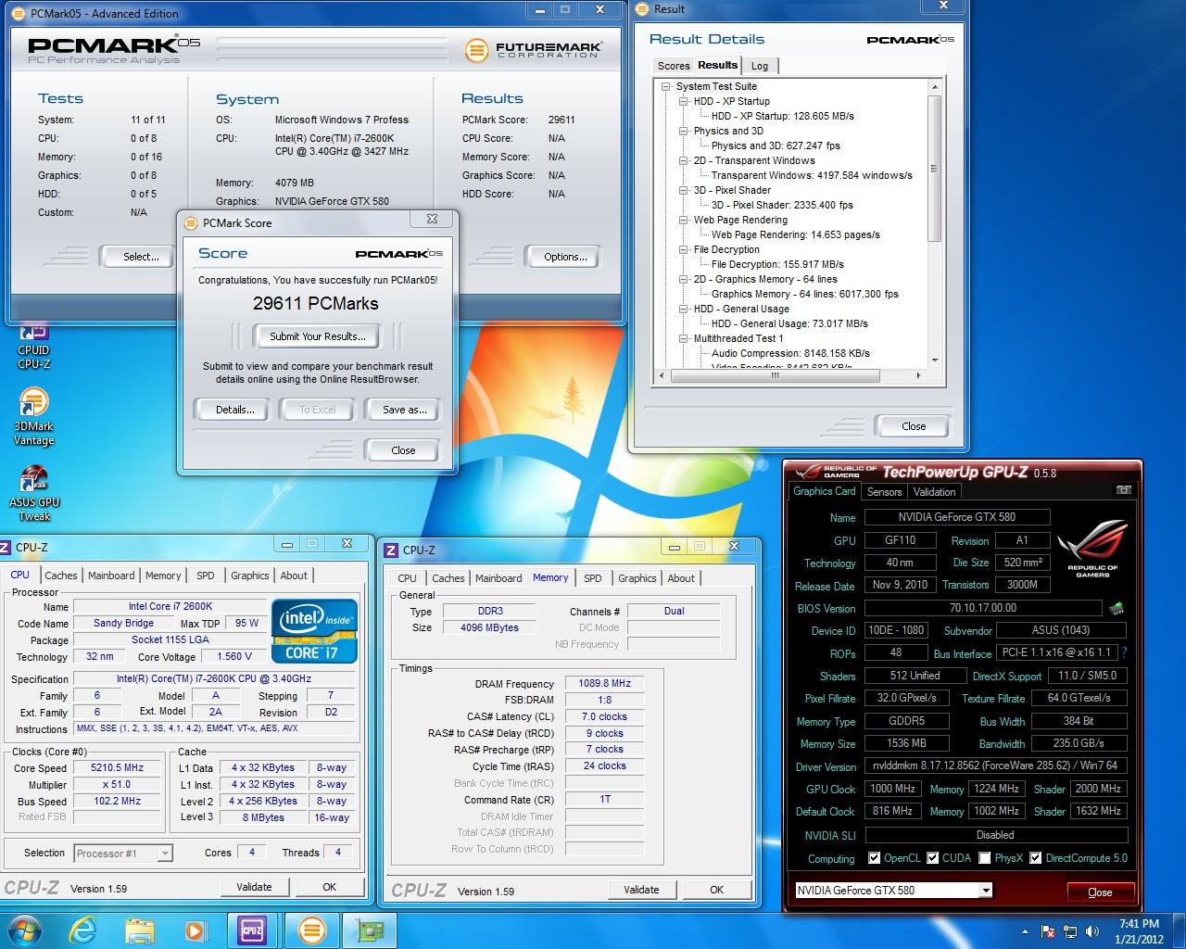The height and width of the screenshot is (949, 1186).
Task: Open Windows Explorer folder on taskbar
Action: [139, 930]
